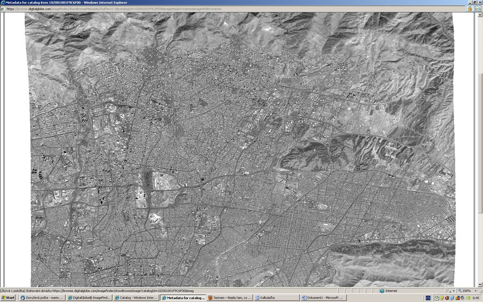The height and width of the screenshot is (302, 483).
Task: Open Kalkulačka from the taskbar
Action: 276,298
